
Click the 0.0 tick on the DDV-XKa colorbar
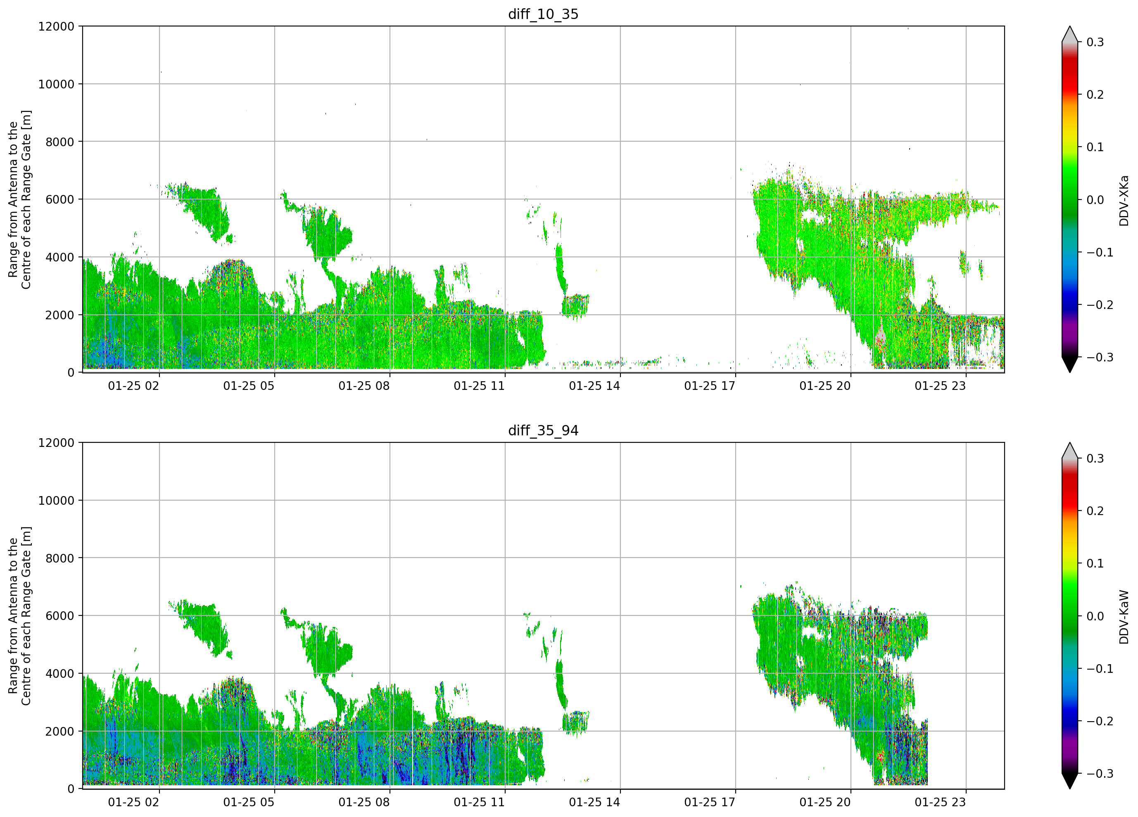coord(1095,200)
